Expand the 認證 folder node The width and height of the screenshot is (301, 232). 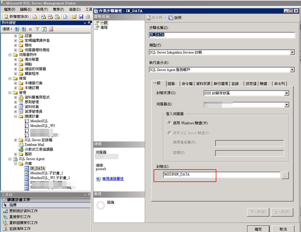click(x=16, y=36)
